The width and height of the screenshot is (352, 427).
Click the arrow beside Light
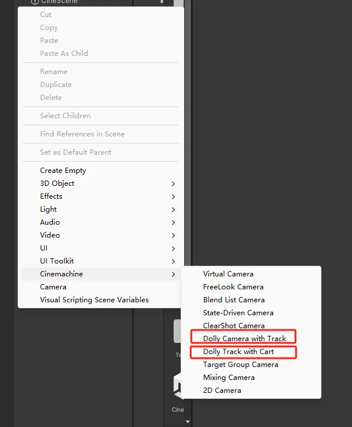coord(173,210)
